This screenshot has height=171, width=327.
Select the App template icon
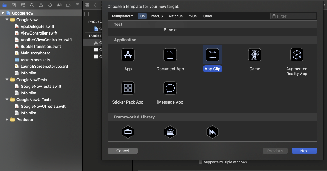128,55
